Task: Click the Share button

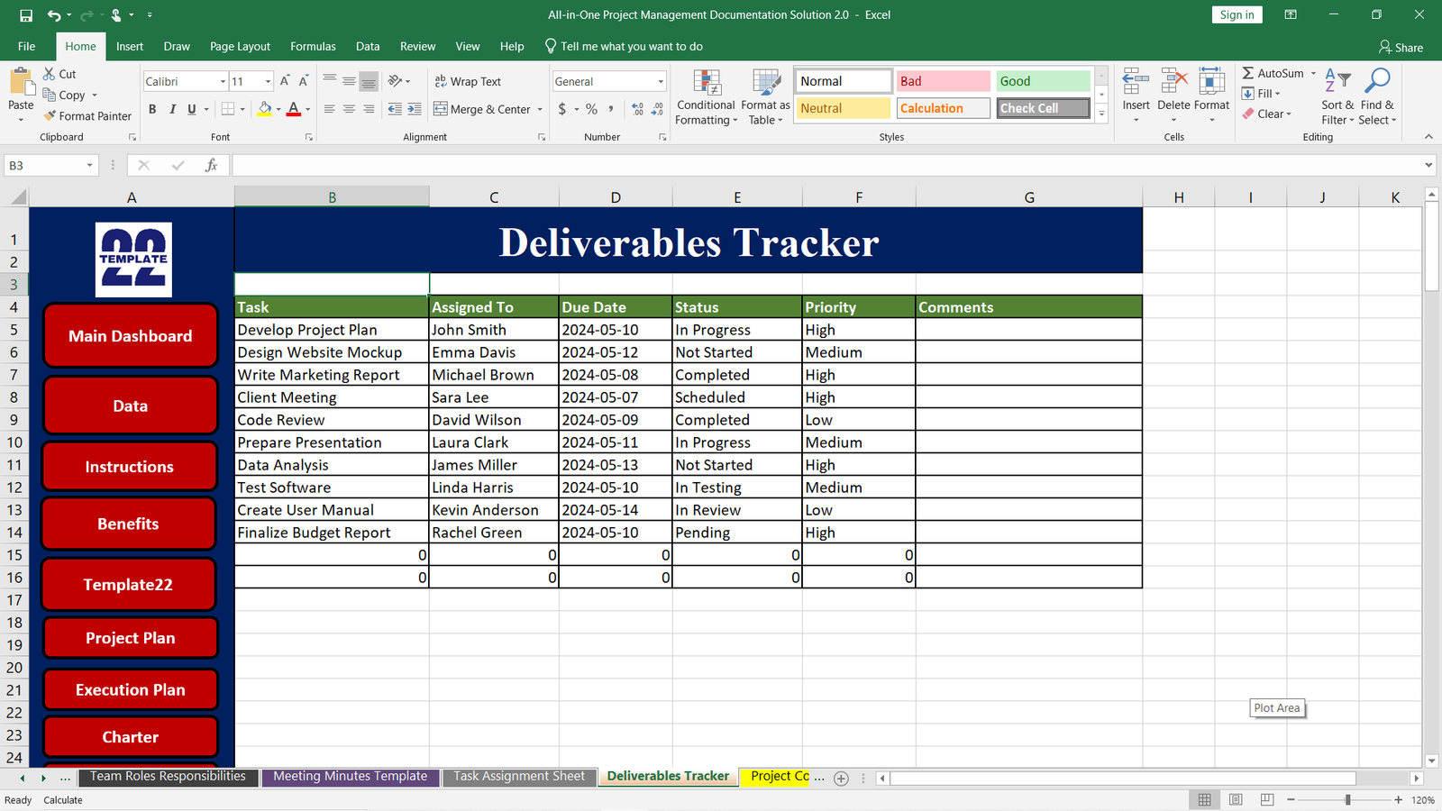Action: pos(1401,47)
